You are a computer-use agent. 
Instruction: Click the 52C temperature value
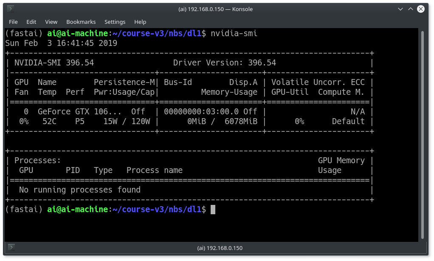(x=49, y=121)
